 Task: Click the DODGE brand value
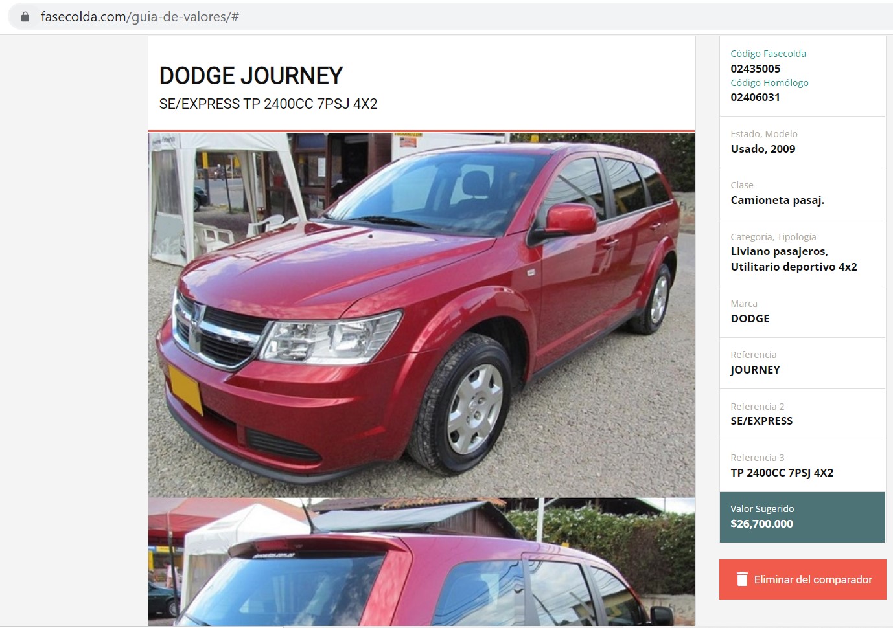(750, 319)
